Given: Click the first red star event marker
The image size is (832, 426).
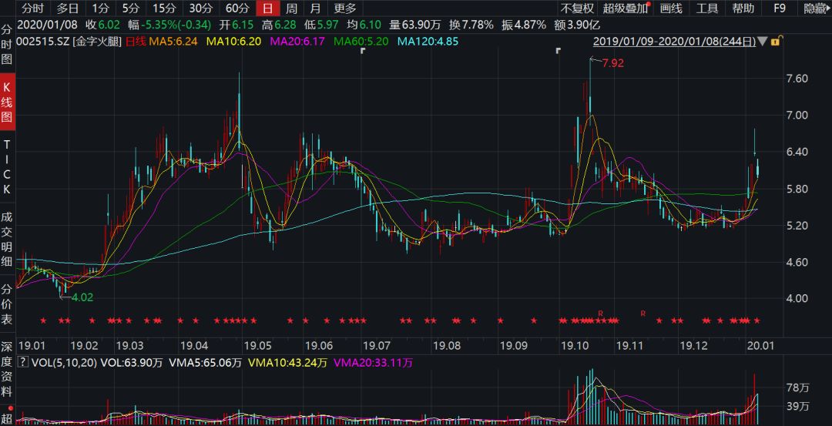Looking at the screenshot, I should coord(43,320).
